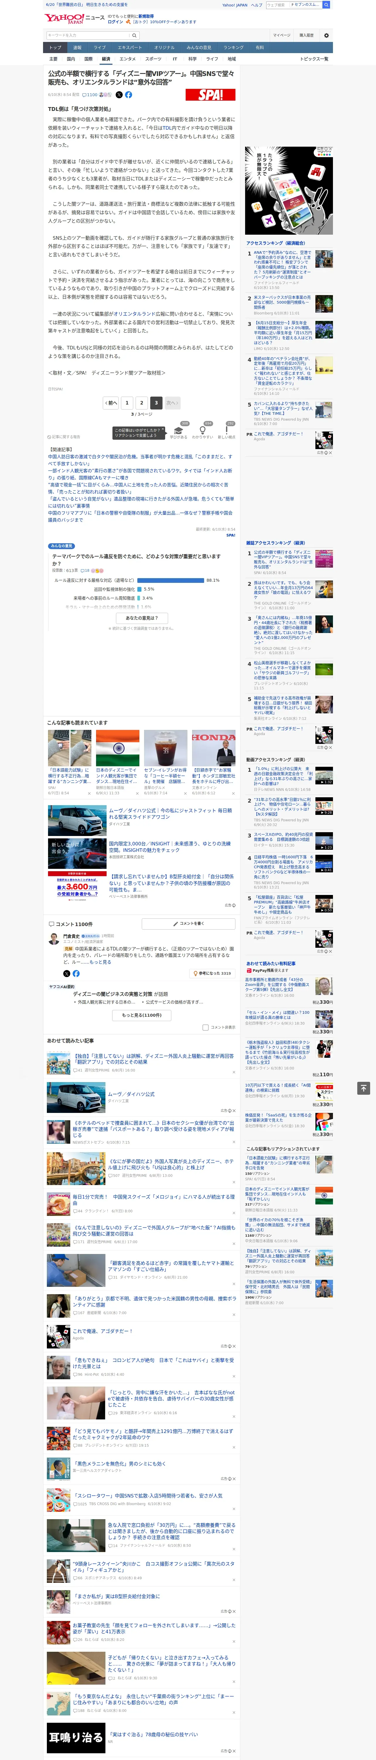Open the ライブ tab in dark navigation bar
The image size is (376, 1760).
pos(100,48)
